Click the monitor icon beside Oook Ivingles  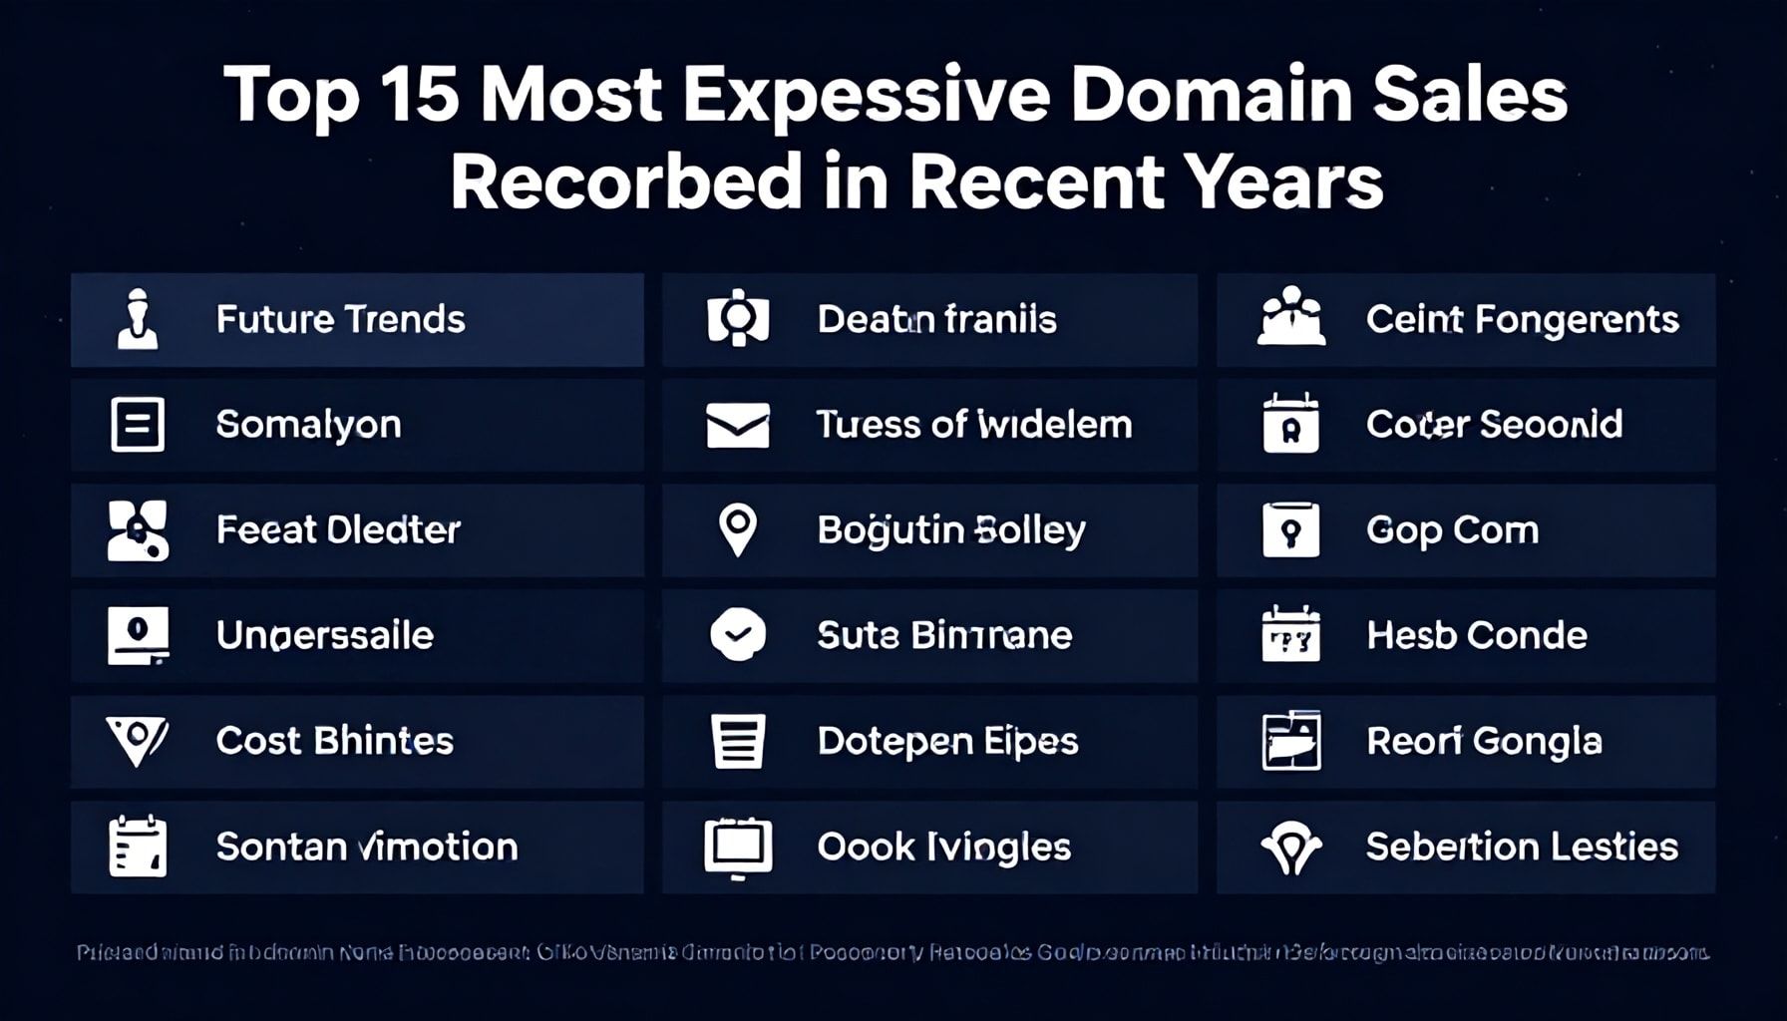[738, 847]
